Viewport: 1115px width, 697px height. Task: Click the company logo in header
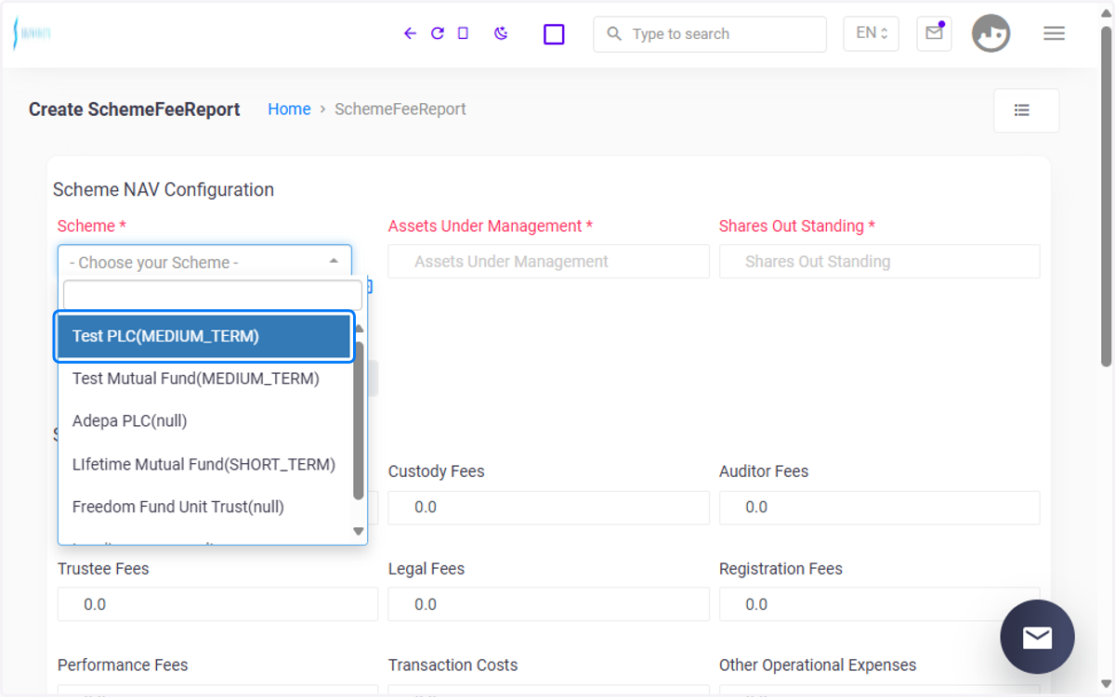tap(32, 33)
